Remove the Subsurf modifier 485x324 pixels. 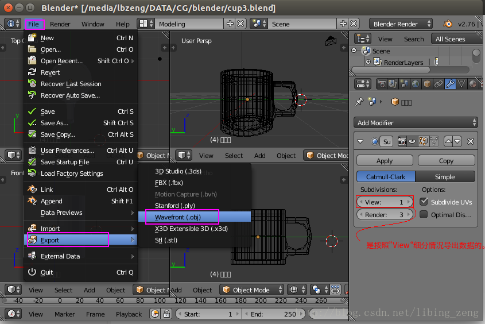471,142
